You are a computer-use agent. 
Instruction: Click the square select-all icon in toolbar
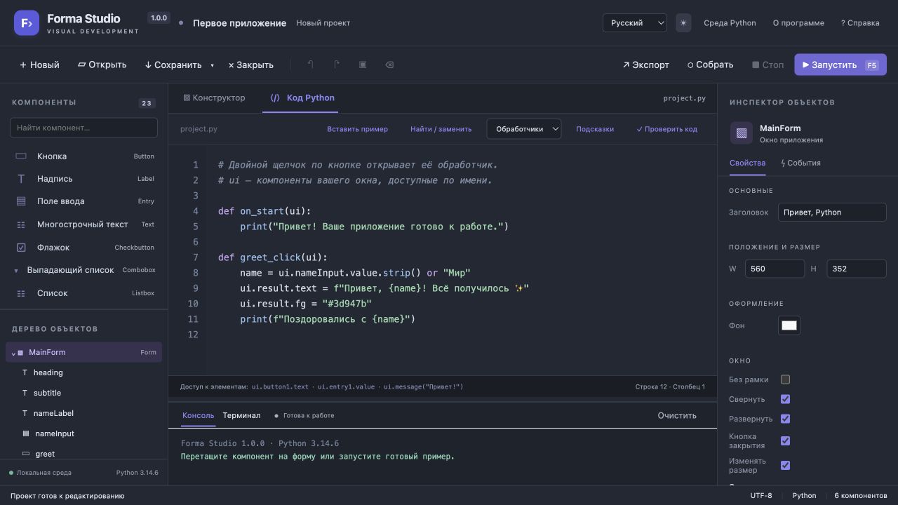[x=363, y=65]
